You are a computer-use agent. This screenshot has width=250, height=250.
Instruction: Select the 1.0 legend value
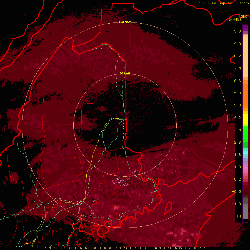pyautogui.click(x=237, y=167)
